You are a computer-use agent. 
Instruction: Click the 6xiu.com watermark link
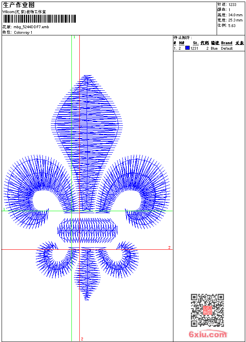[208, 334]
